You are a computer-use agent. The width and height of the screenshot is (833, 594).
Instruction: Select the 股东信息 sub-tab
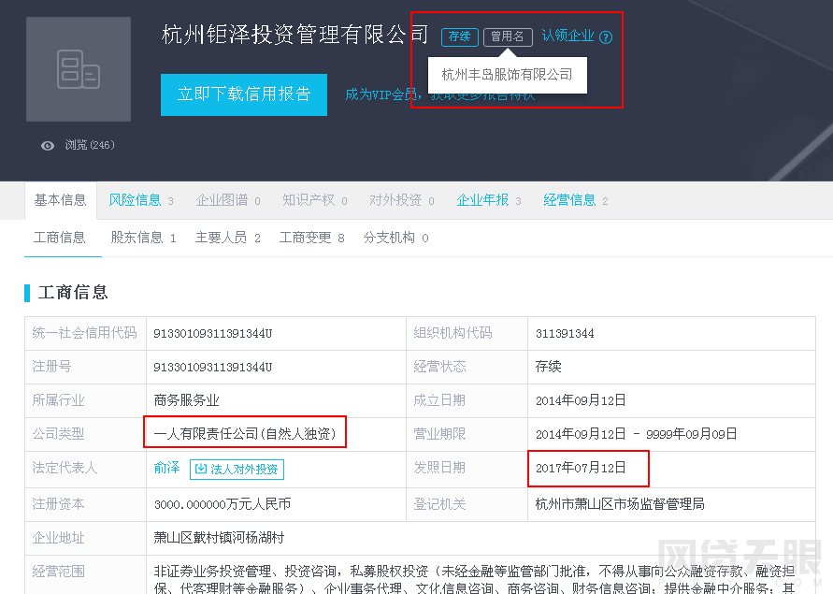click(x=137, y=238)
